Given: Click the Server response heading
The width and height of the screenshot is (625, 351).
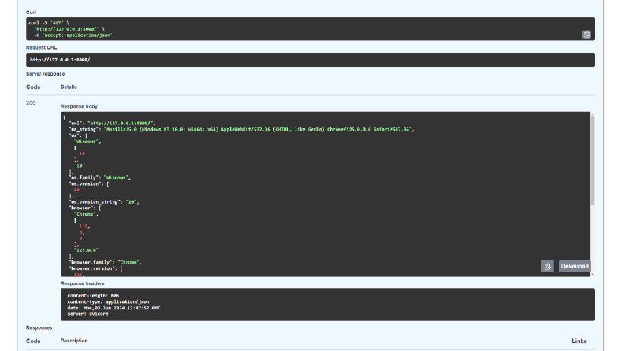Looking at the screenshot, I should (45, 74).
